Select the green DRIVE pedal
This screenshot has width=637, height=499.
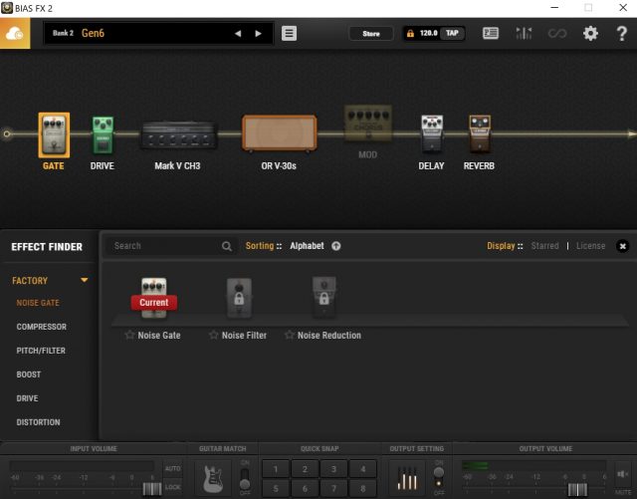click(x=103, y=135)
